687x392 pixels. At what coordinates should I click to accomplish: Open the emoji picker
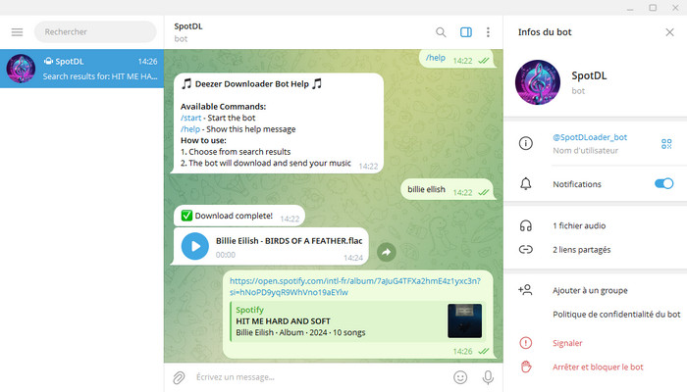coord(459,376)
